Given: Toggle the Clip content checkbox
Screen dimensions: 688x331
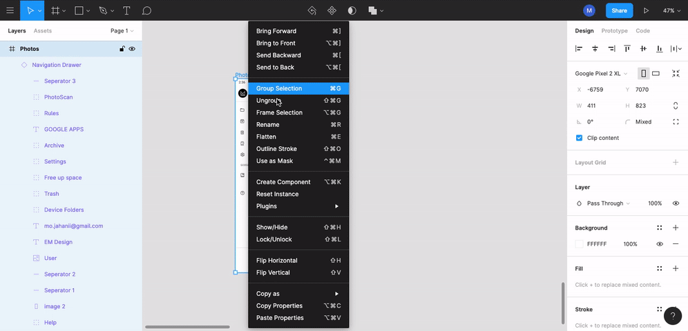Looking at the screenshot, I should (x=579, y=138).
